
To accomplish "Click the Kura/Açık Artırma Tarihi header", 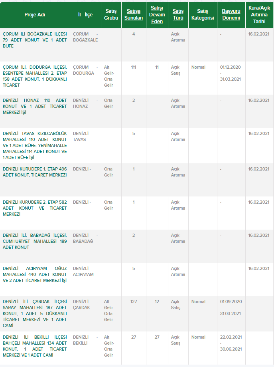I will (x=259, y=15).
